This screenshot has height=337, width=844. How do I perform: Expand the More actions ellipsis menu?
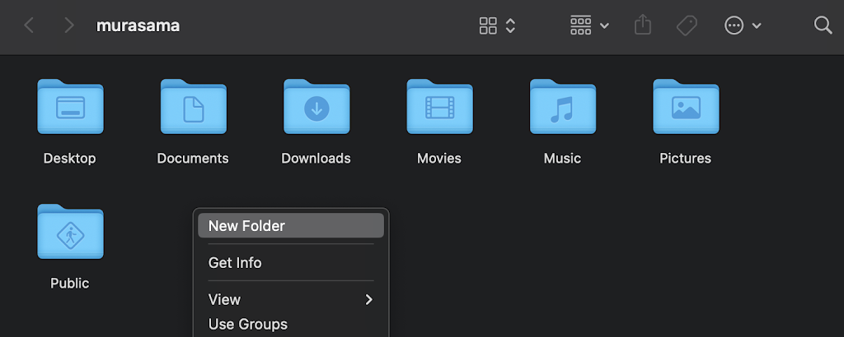point(742,25)
